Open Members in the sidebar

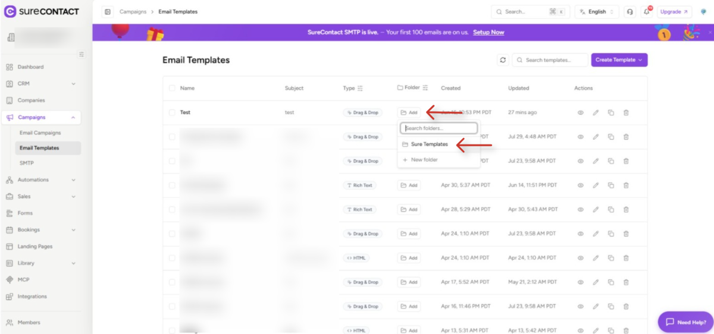point(42,322)
